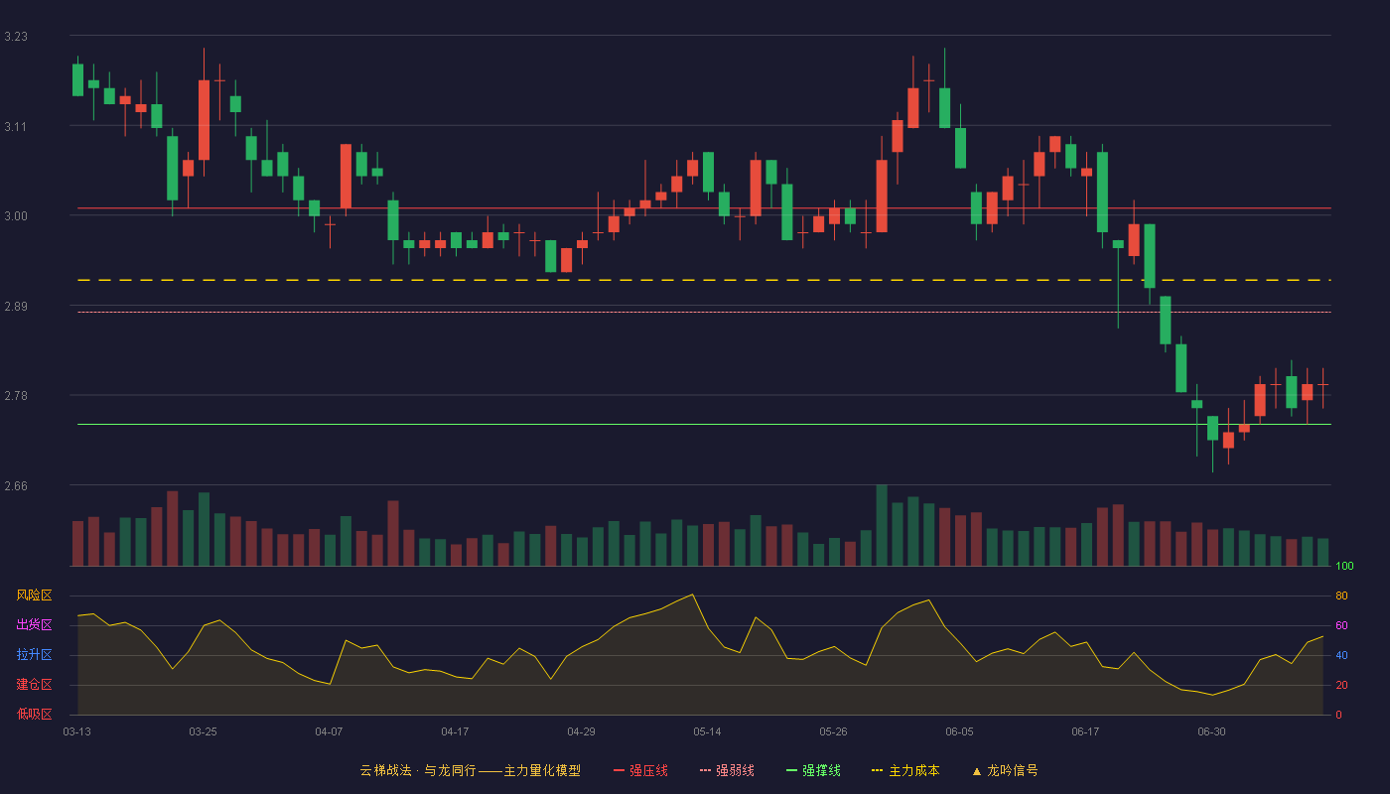Click the 03-25 date label

coord(203,731)
